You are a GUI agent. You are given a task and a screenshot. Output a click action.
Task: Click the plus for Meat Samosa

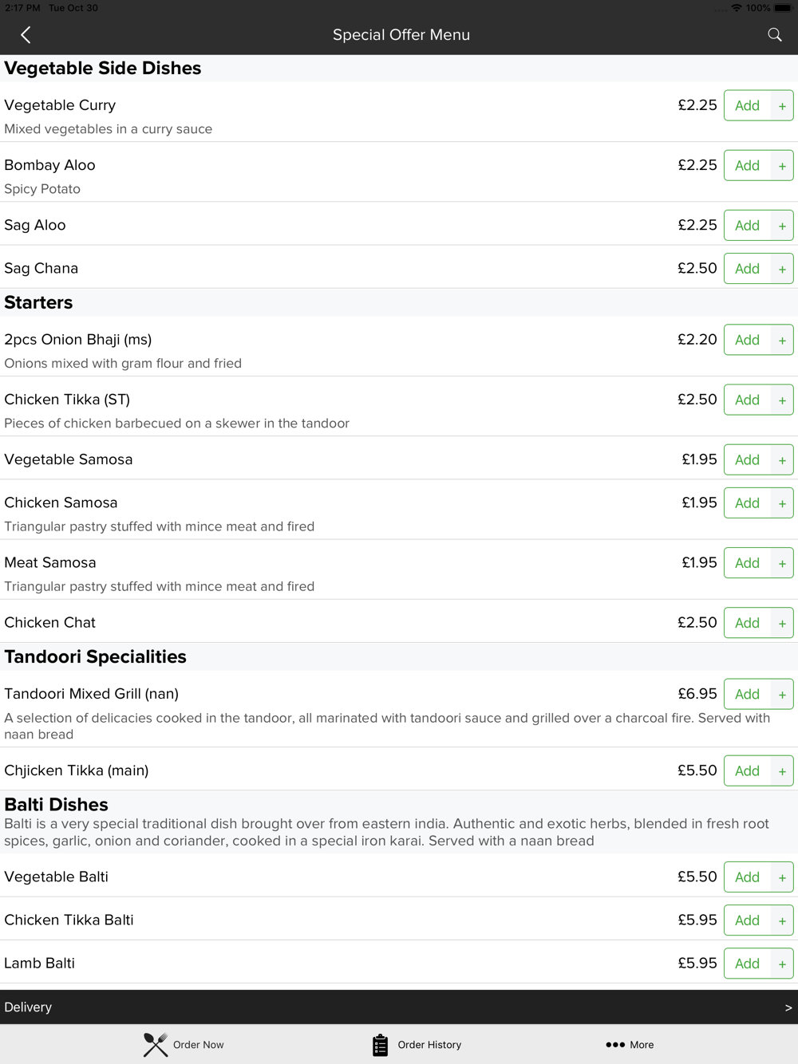(x=782, y=563)
